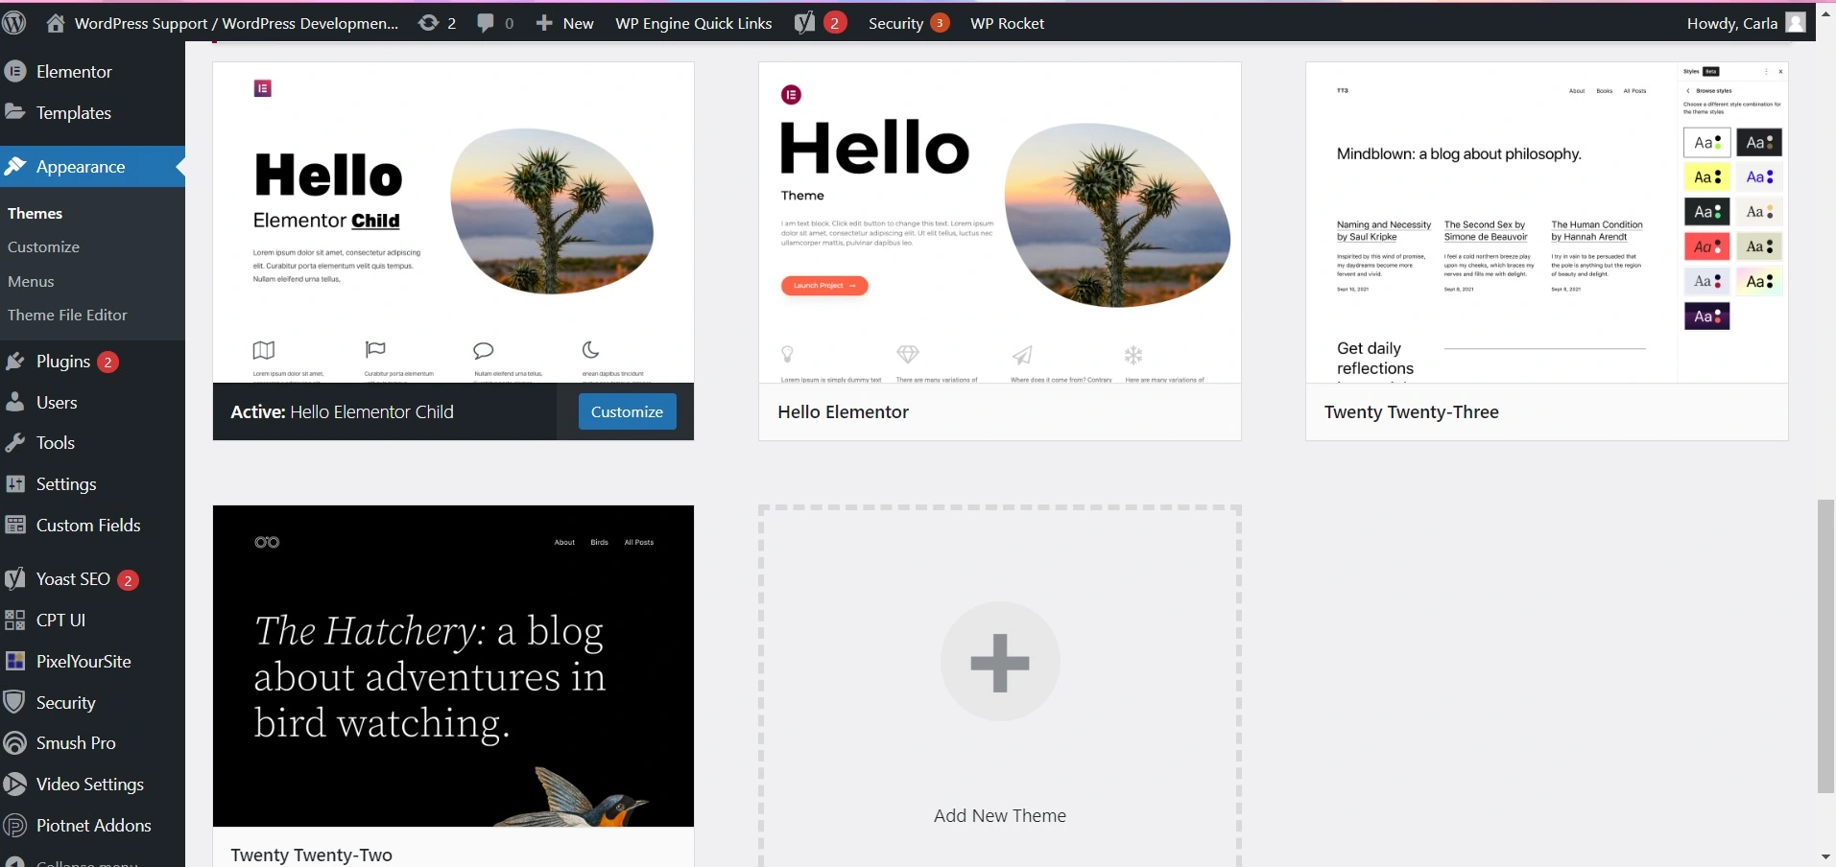Open WP Rocket in the admin bar
Screen dimensions: 1836x867
(x=1007, y=23)
